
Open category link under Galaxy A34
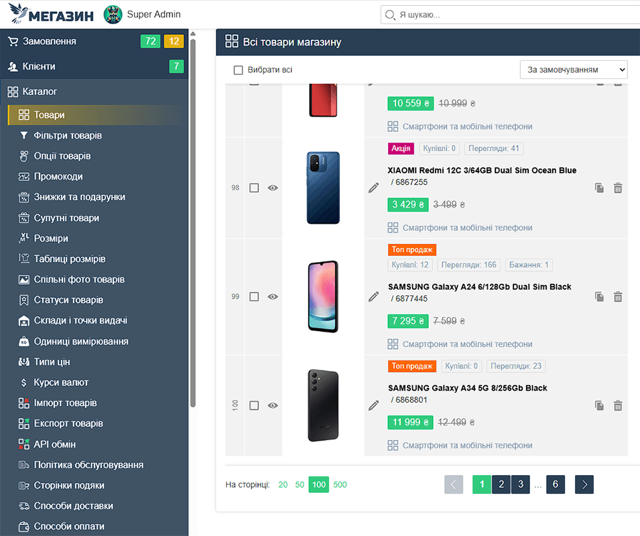467,446
